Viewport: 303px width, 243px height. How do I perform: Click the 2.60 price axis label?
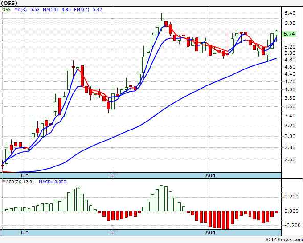coord(290,160)
